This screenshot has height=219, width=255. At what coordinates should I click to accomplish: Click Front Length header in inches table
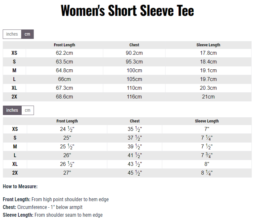click(x=67, y=121)
